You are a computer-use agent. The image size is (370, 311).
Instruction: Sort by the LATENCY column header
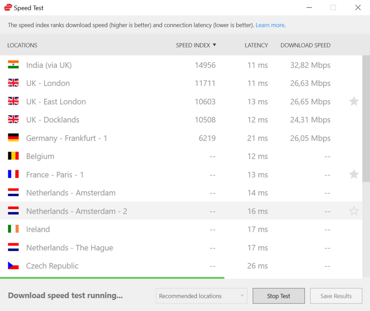(256, 45)
